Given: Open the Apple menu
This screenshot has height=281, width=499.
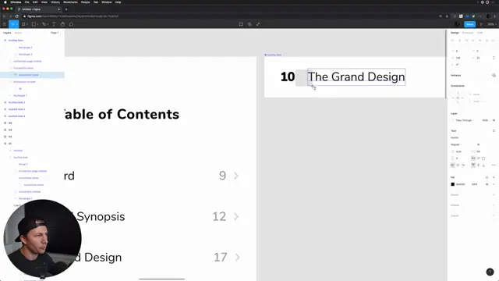Looking at the screenshot, I should point(5,2).
